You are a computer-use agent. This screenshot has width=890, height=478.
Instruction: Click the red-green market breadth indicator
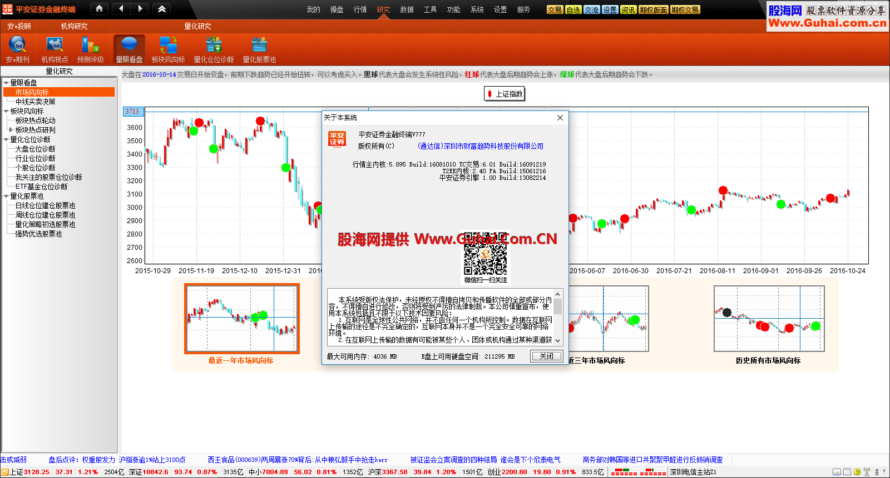[x=638, y=472]
